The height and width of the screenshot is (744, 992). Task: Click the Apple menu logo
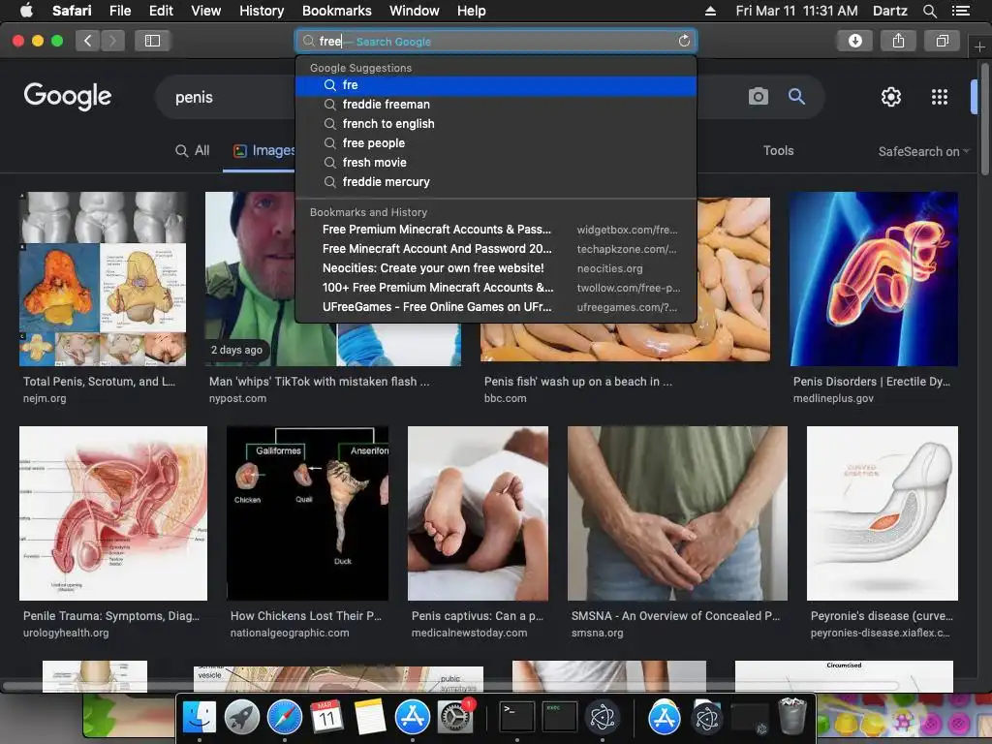[x=26, y=11]
